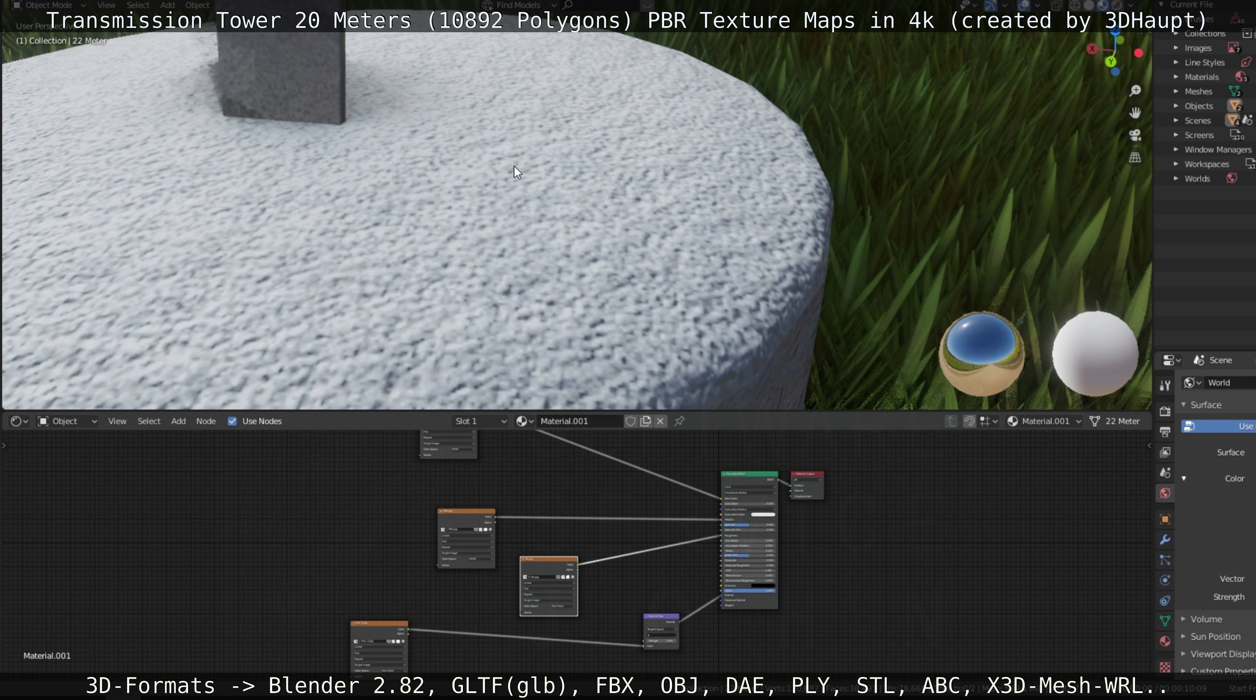The image size is (1256, 700).
Task: Toggle the fake user shield icon
Action: pyautogui.click(x=631, y=421)
